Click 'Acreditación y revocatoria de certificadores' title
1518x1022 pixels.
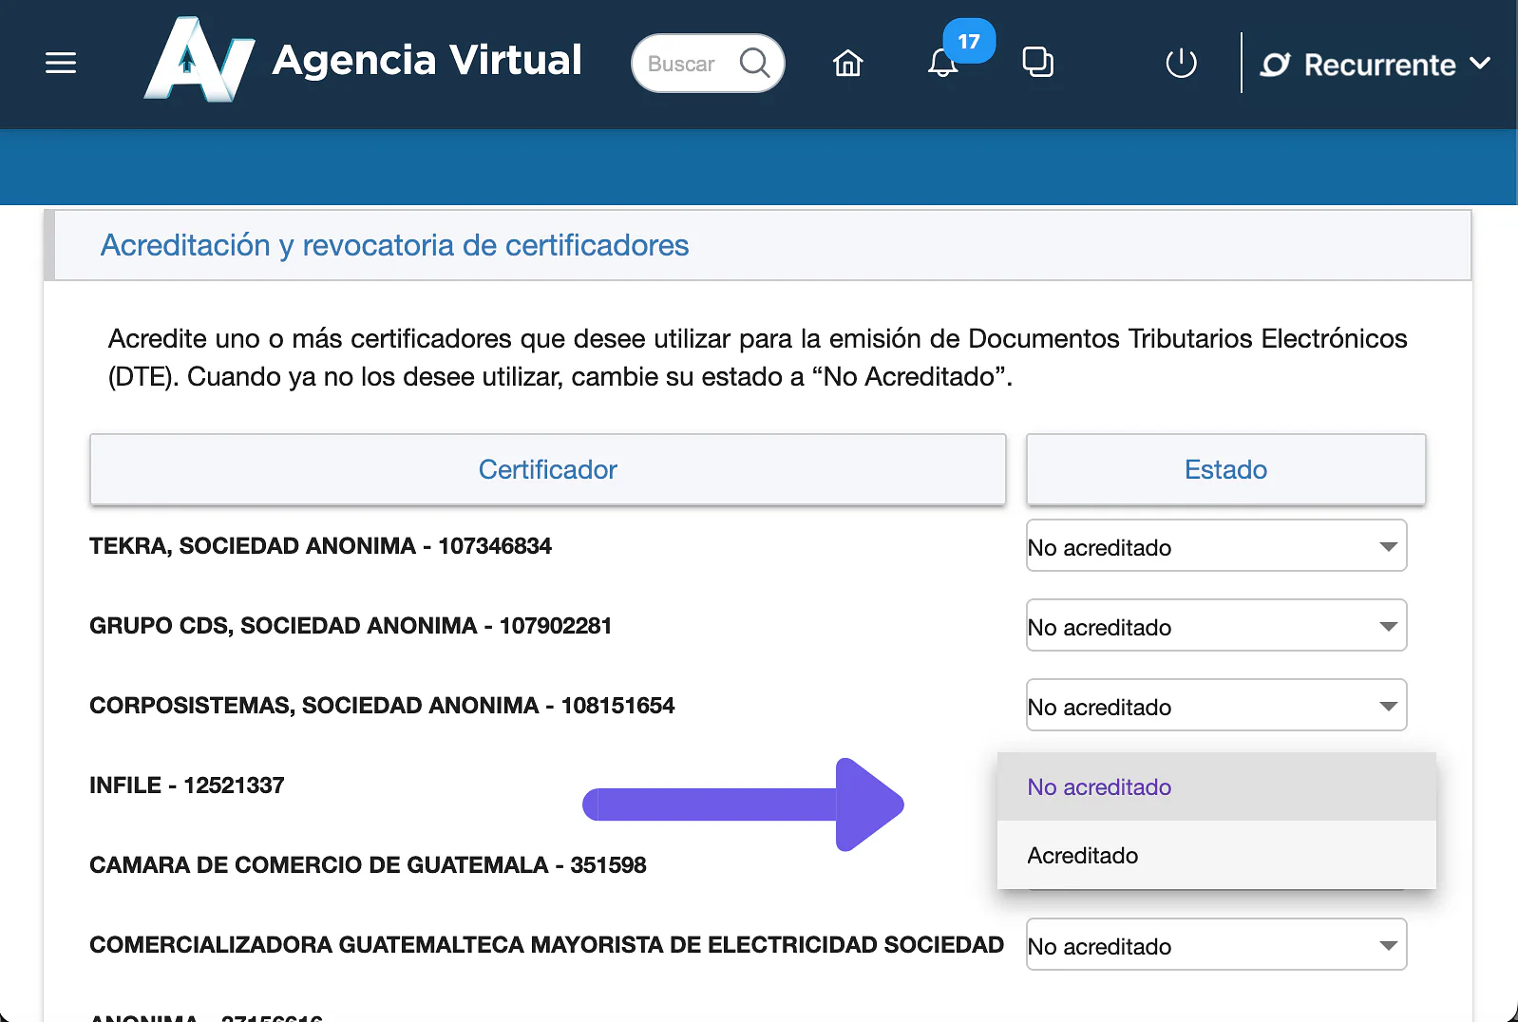394,245
